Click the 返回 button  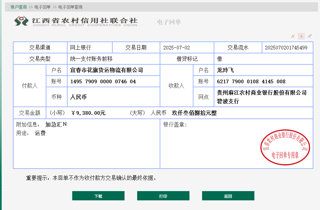(228, 196)
